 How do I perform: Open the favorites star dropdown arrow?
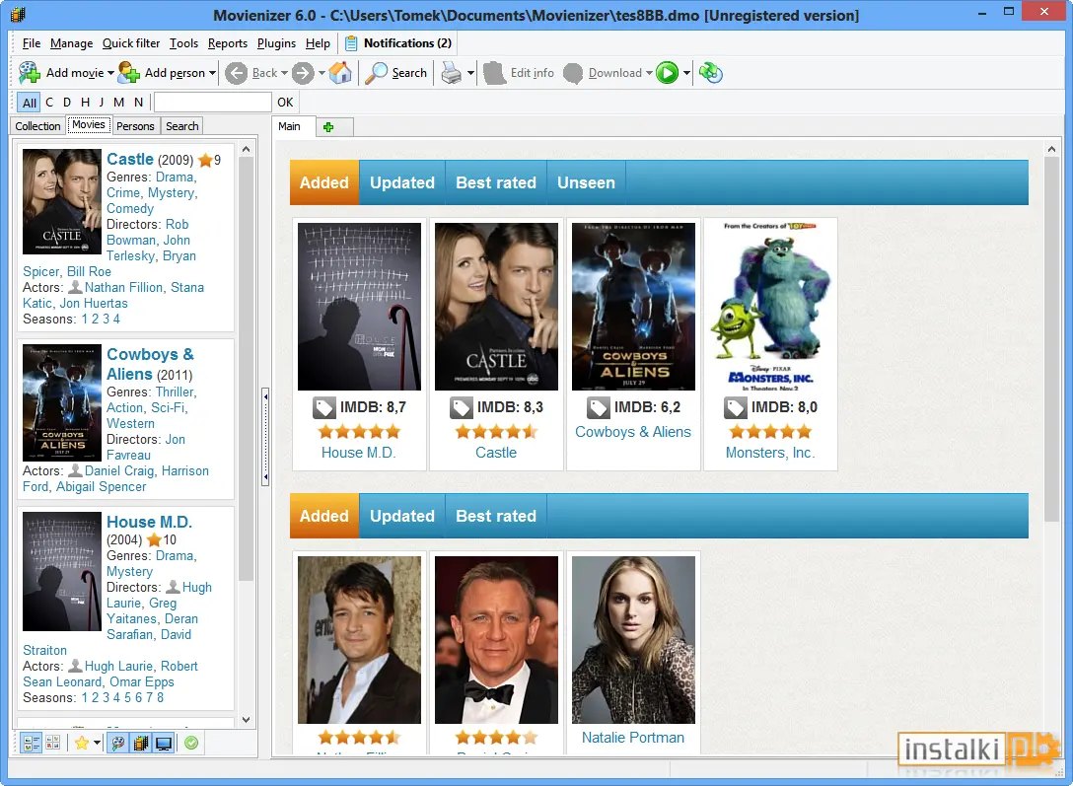[x=98, y=743]
